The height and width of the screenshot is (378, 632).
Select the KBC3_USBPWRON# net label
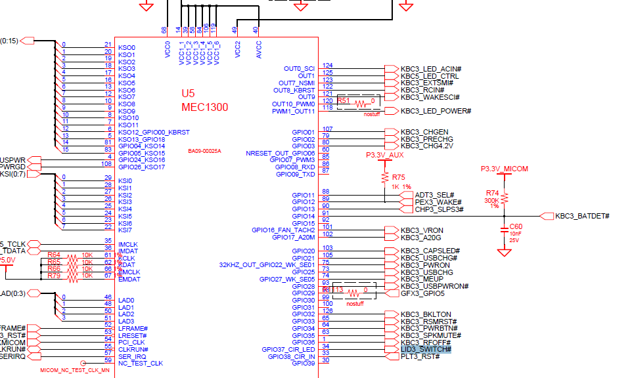point(434,286)
